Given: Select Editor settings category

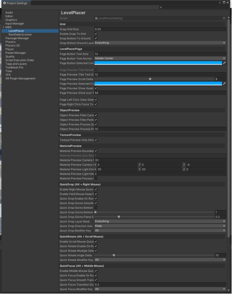Looking at the screenshot, I should (x=9, y=16).
